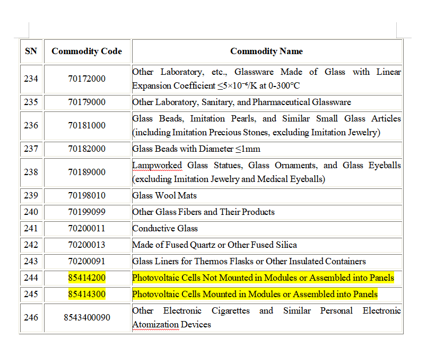Click the Conductive Glass entry
This screenshot has width=427, height=355.
click(x=165, y=228)
